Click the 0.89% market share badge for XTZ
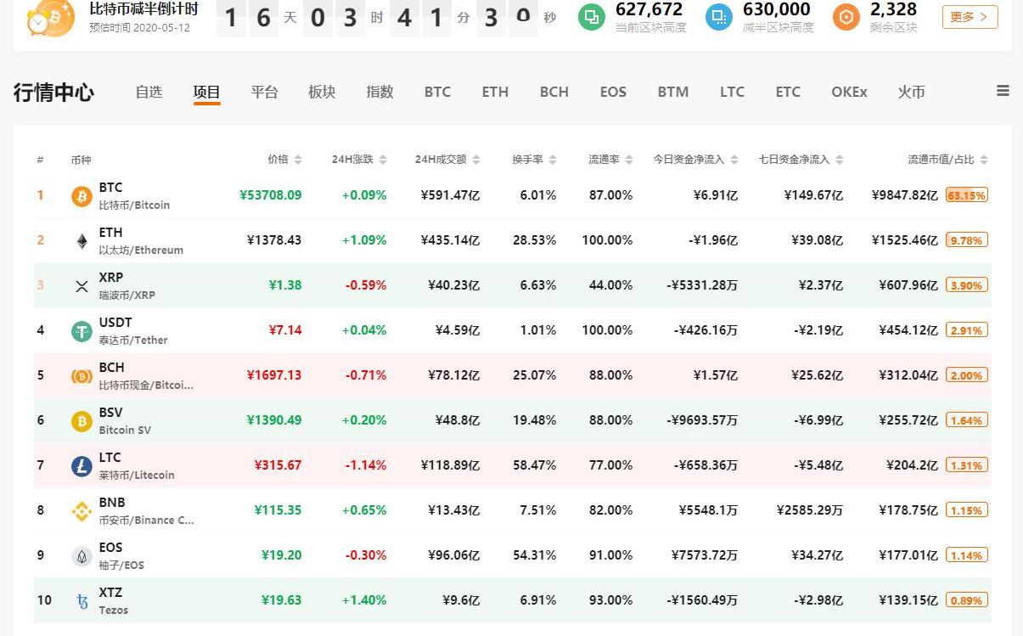This screenshot has height=636, width=1023. [x=967, y=600]
